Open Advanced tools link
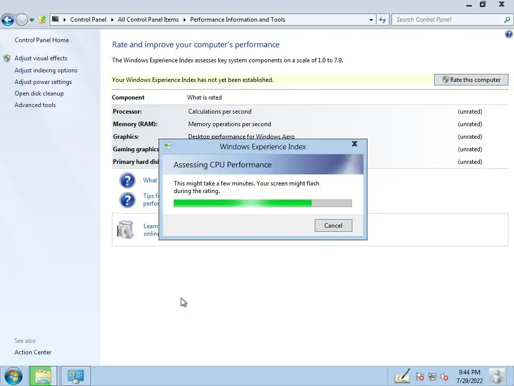The height and width of the screenshot is (386, 514). (35, 105)
